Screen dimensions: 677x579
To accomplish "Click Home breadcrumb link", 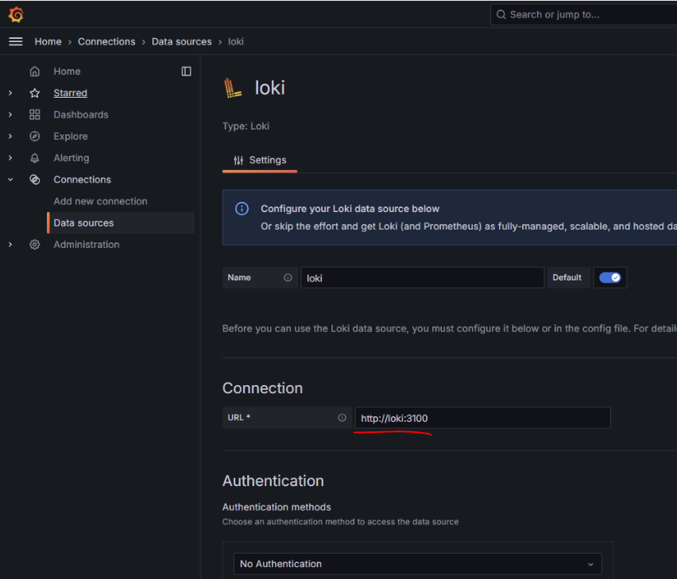I will [48, 41].
